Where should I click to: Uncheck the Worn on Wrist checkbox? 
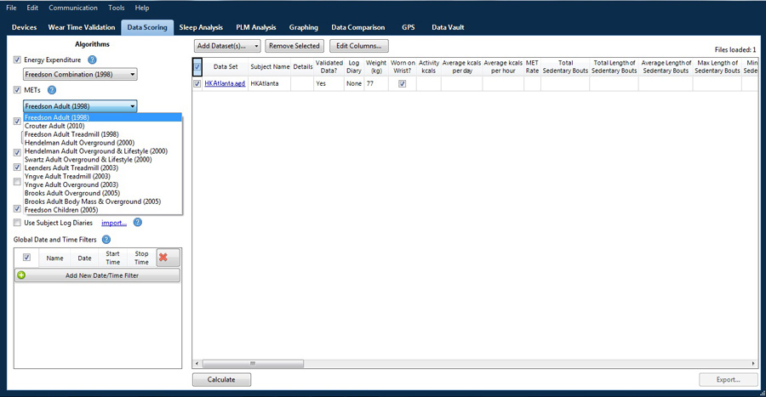click(x=403, y=83)
